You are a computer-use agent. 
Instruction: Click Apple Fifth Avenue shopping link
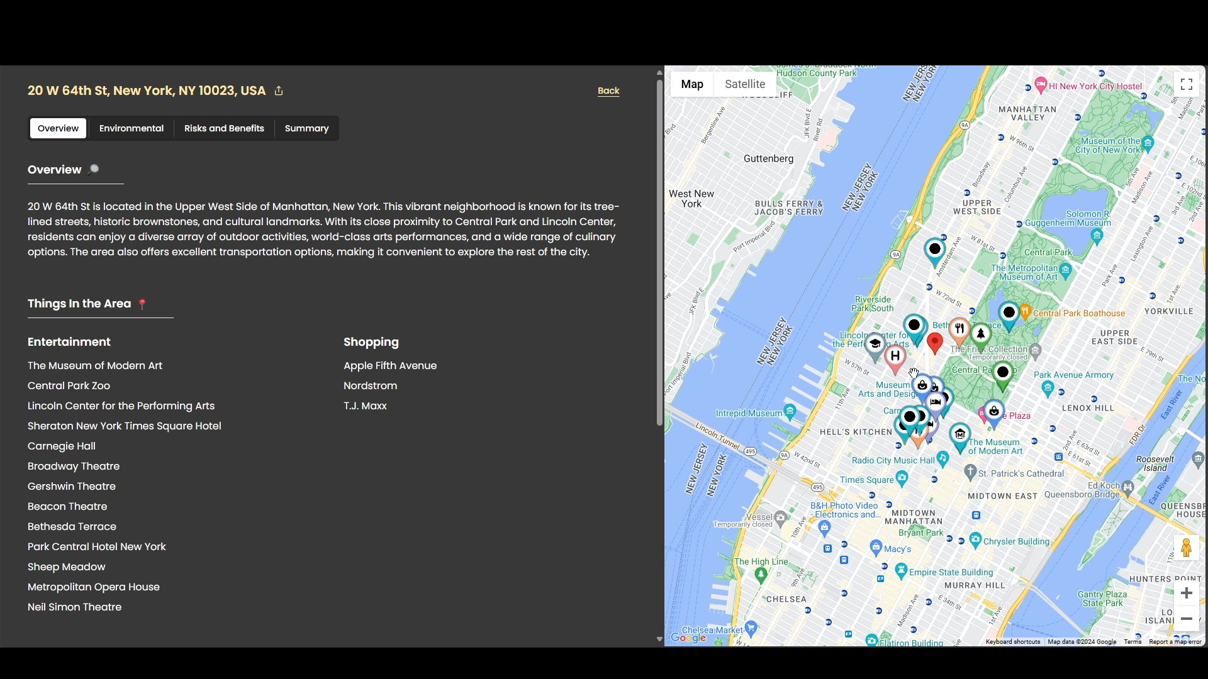click(390, 366)
